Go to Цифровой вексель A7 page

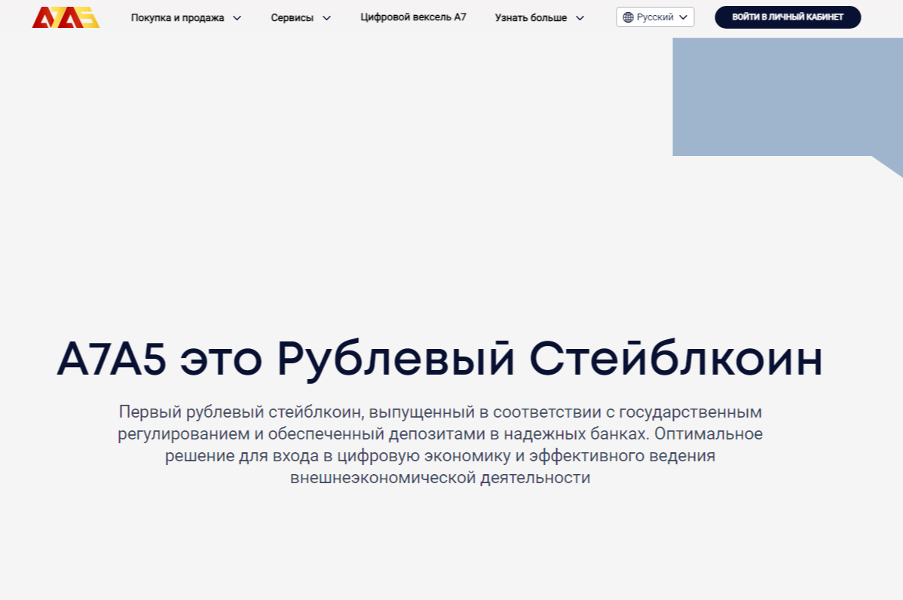pos(413,17)
